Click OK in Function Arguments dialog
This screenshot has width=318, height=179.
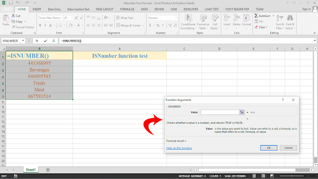tap(269, 148)
